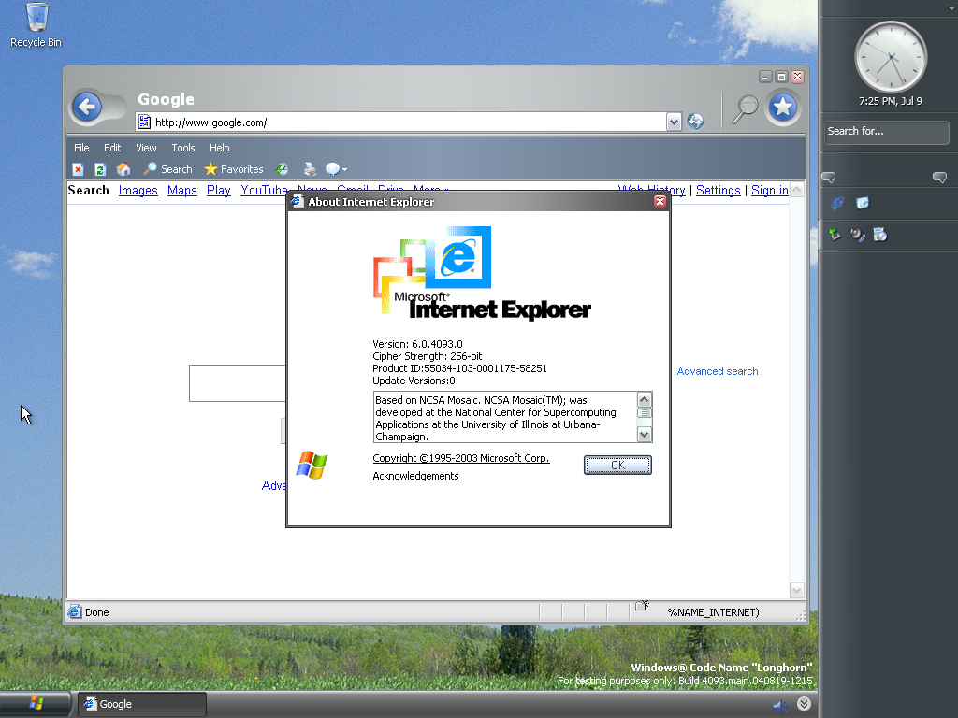Screen dimensions: 958x718
Task: Click the blue star favorites round button
Action: coord(783,108)
